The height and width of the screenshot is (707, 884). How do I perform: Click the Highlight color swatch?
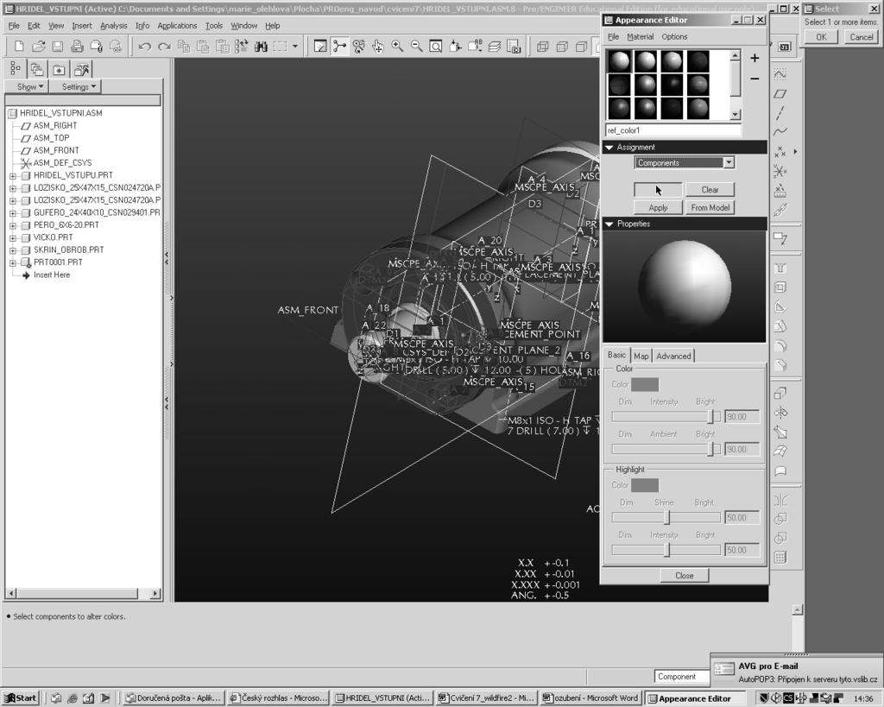pyautogui.click(x=644, y=485)
